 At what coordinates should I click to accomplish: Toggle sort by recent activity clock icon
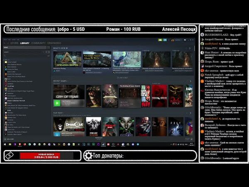click(46, 52)
